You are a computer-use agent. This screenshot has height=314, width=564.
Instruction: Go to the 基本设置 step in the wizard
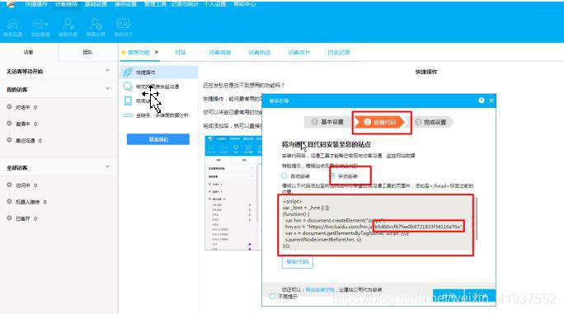[327, 122]
